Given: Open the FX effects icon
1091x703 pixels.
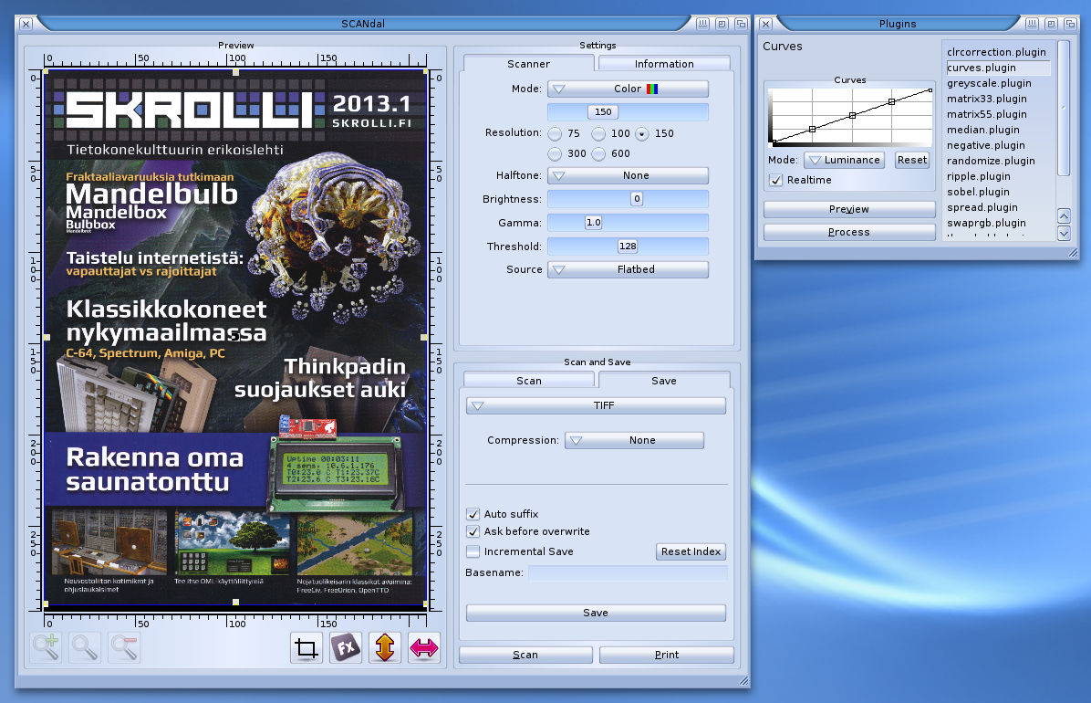Looking at the screenshot, I should click(x=346, y=648).
